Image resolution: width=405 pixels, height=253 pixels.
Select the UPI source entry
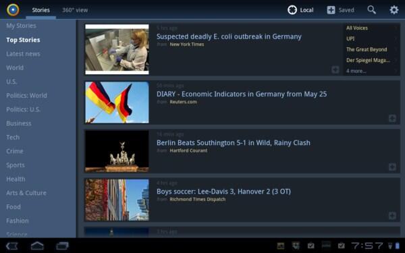(x=371, y=38)
